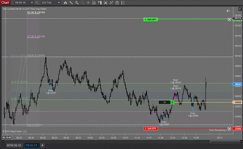Click the scrollbar right end arrow
The height and width of the screenshot is (149, 243).
pos(241,142)
